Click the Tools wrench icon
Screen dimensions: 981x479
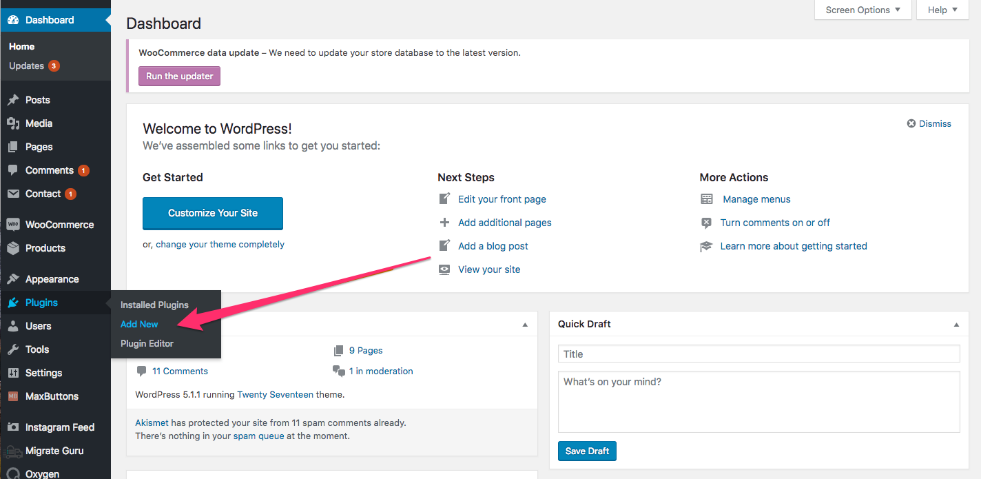tap(13, 349)
